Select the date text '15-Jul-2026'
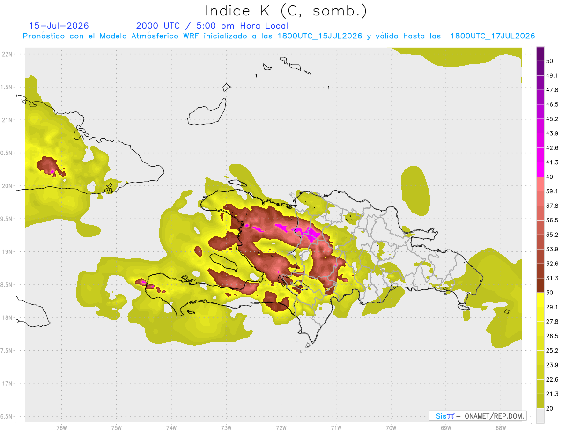562x434 pixels. [x=59, y=26]
